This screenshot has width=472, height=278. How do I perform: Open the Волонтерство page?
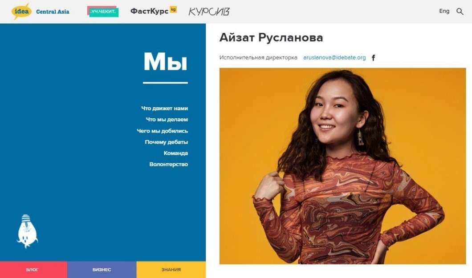point(169,164)
